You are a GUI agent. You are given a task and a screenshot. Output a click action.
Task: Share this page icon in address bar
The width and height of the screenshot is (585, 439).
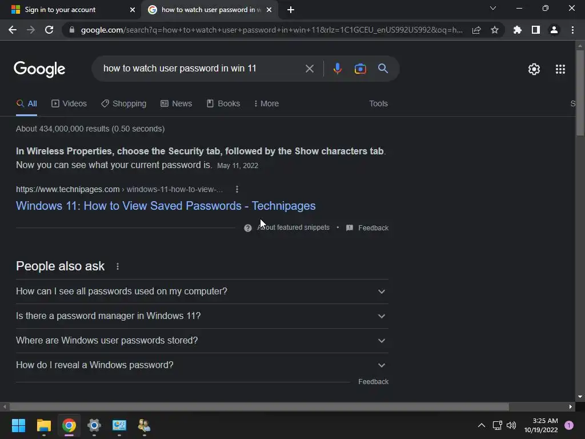click(476, 30)
